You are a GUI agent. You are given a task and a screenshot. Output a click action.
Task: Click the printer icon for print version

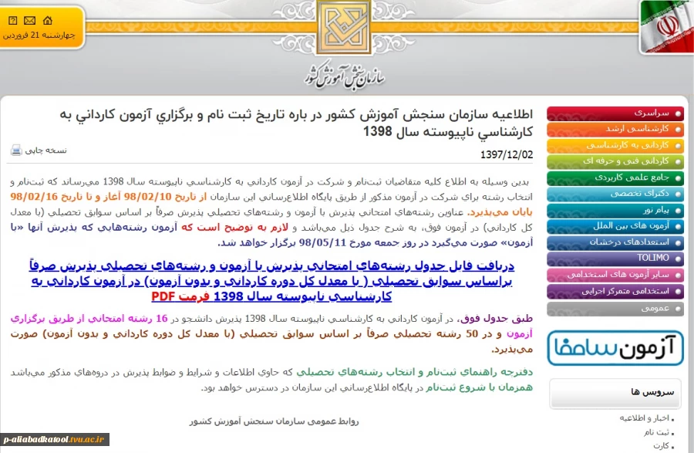click(x=16, y=150)
